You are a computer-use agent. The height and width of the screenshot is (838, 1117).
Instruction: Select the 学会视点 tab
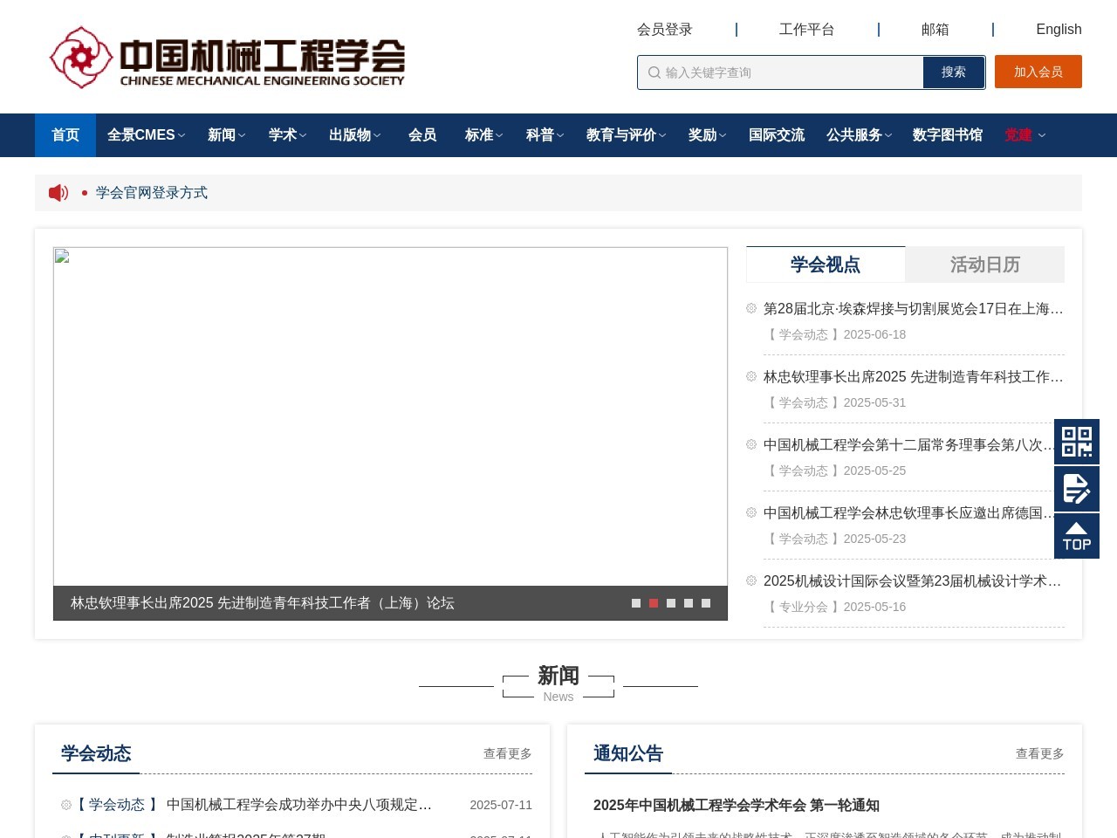(825, 264)
